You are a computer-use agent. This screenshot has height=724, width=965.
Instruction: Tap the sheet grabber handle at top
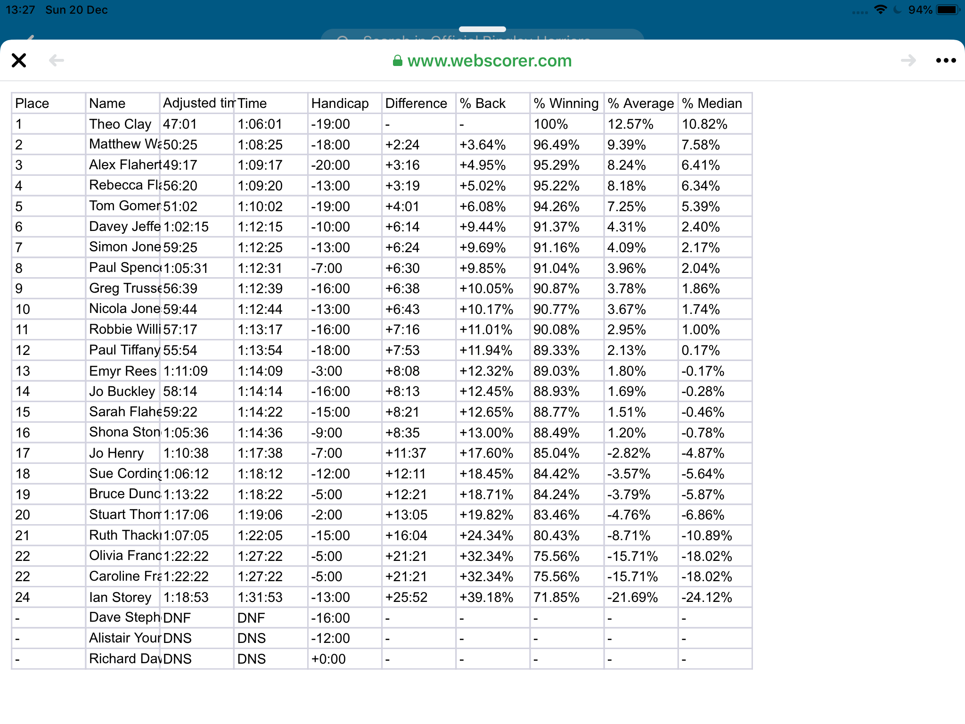pyautogui.click(x=482, y=29)
